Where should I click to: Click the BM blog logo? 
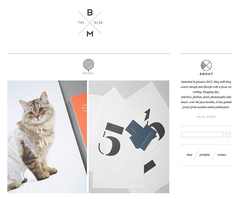tap(90, 23)
